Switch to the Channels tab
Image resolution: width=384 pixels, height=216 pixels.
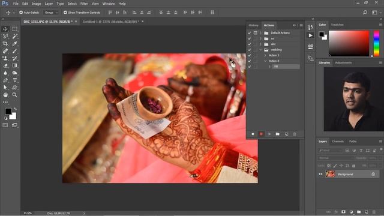(338, 142)
